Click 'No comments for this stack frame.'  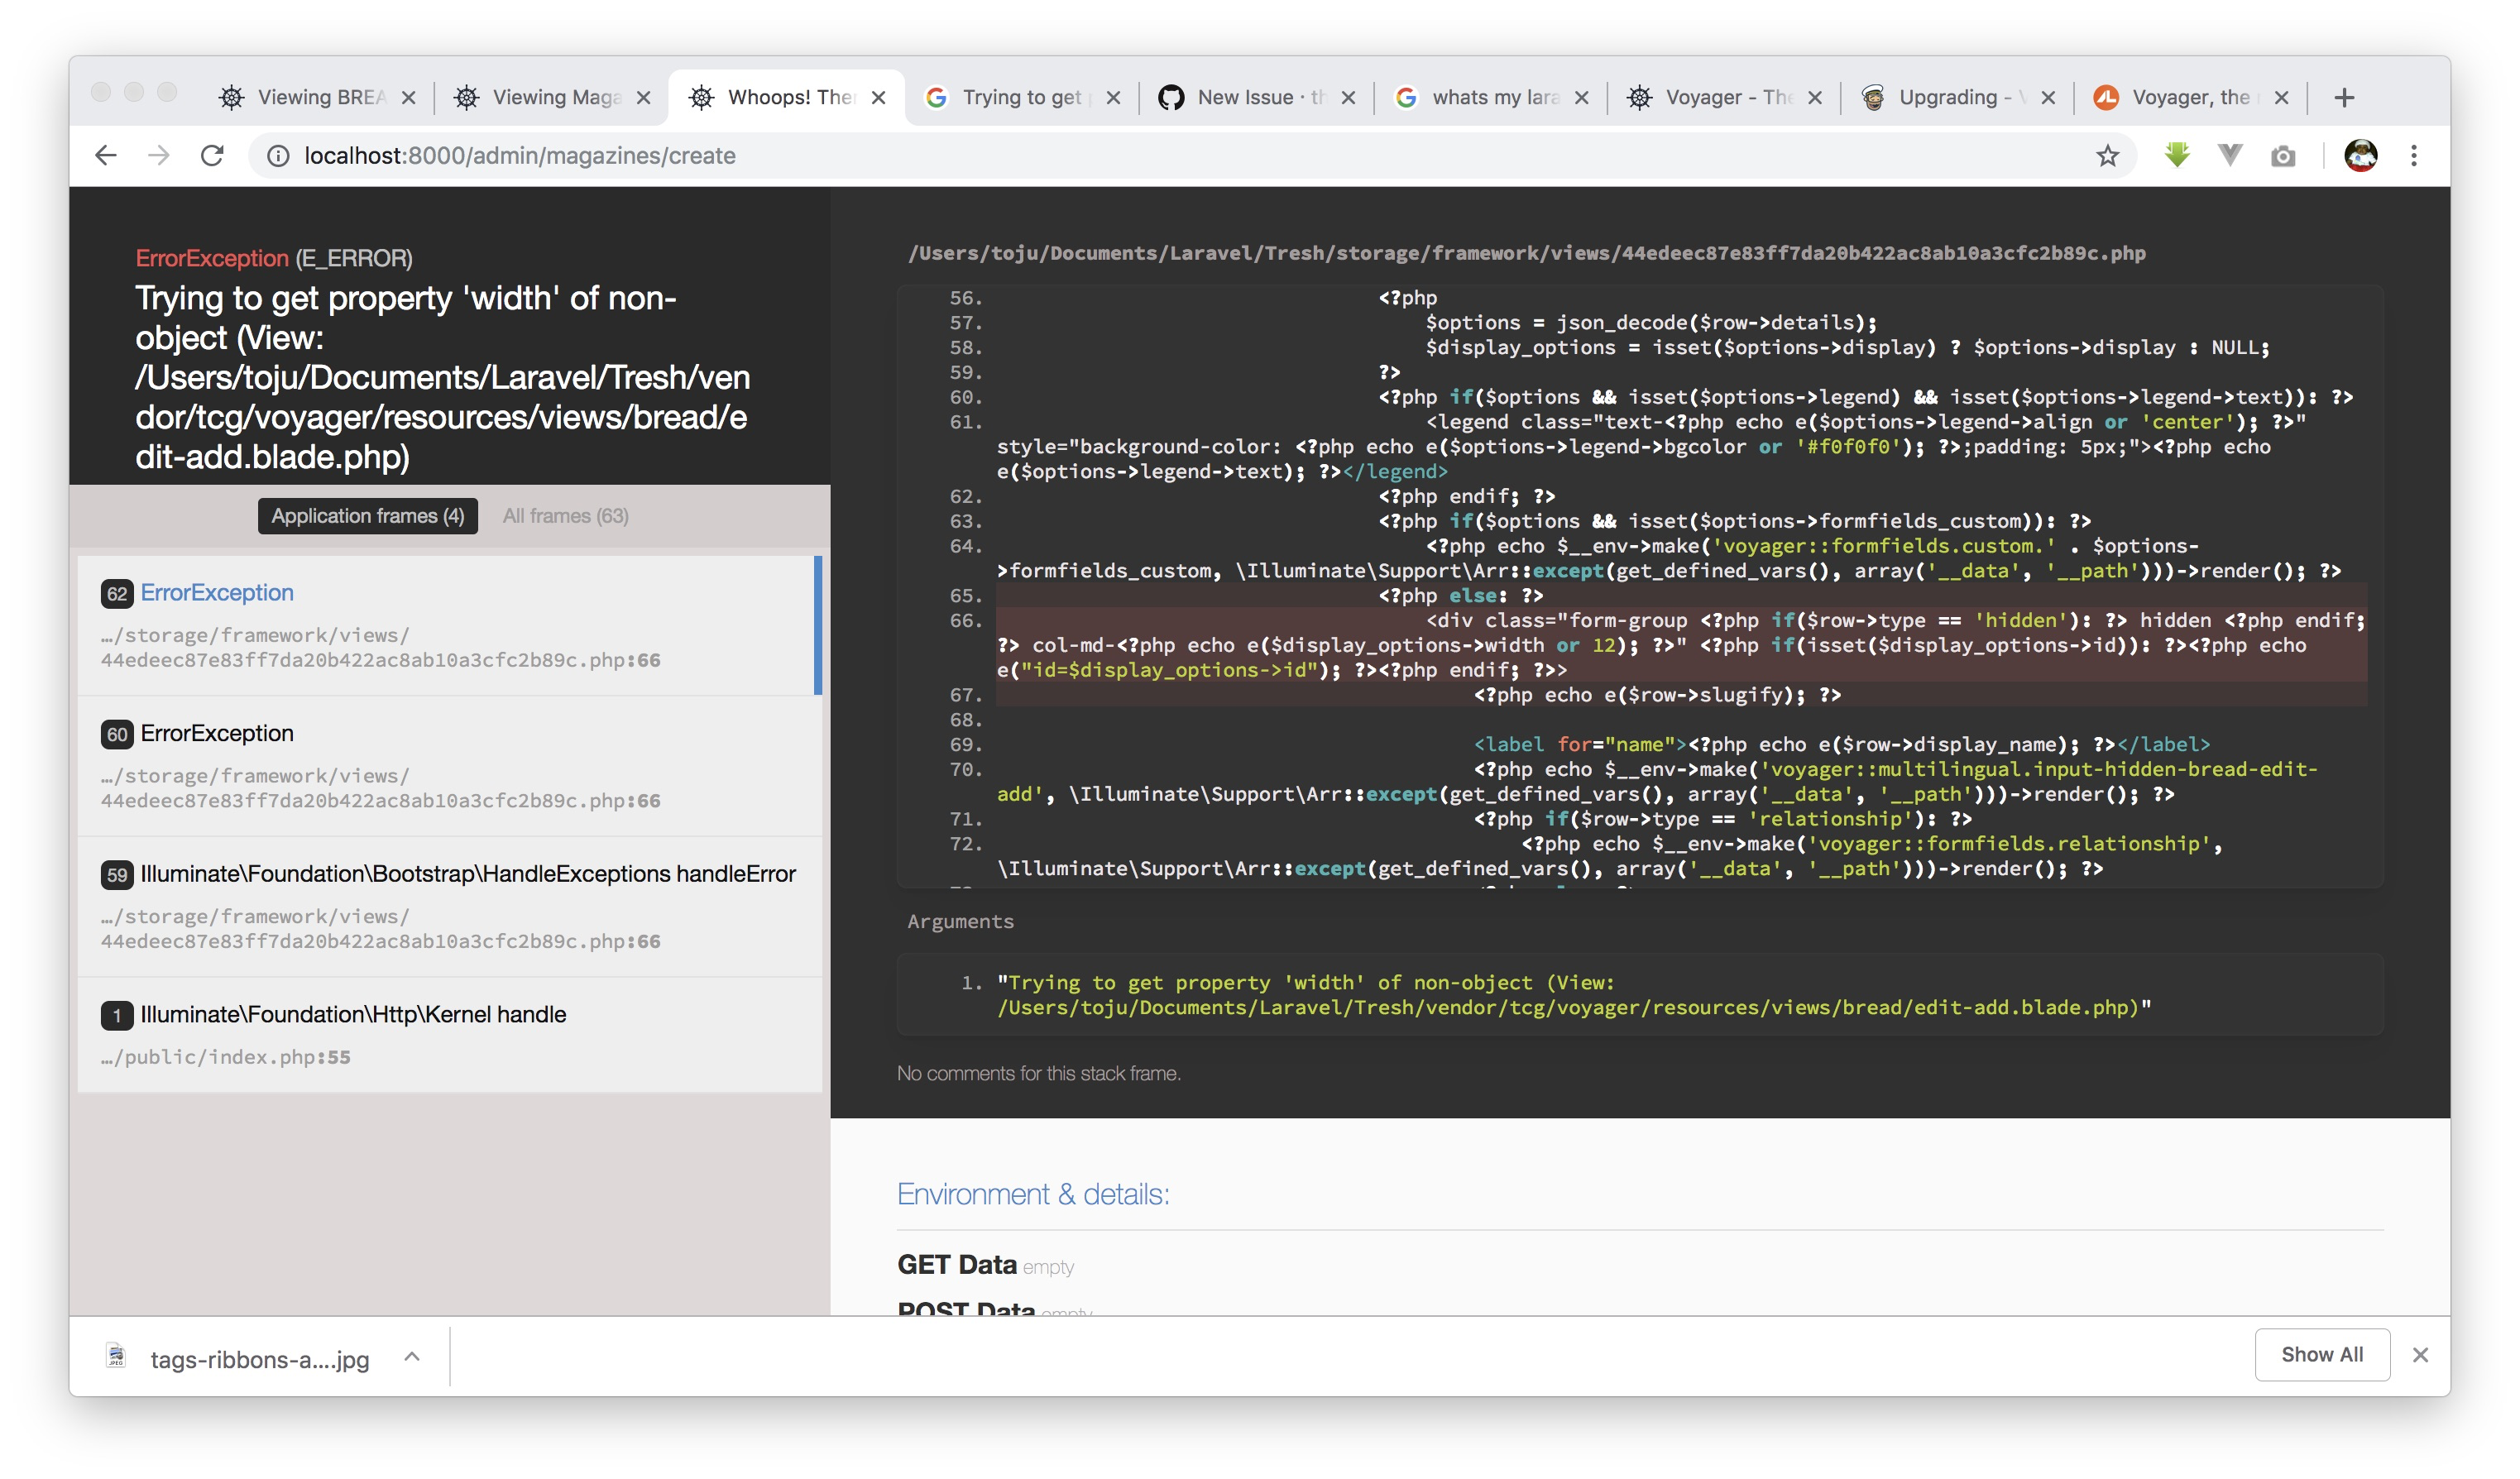click(x=1039, y=1073)
